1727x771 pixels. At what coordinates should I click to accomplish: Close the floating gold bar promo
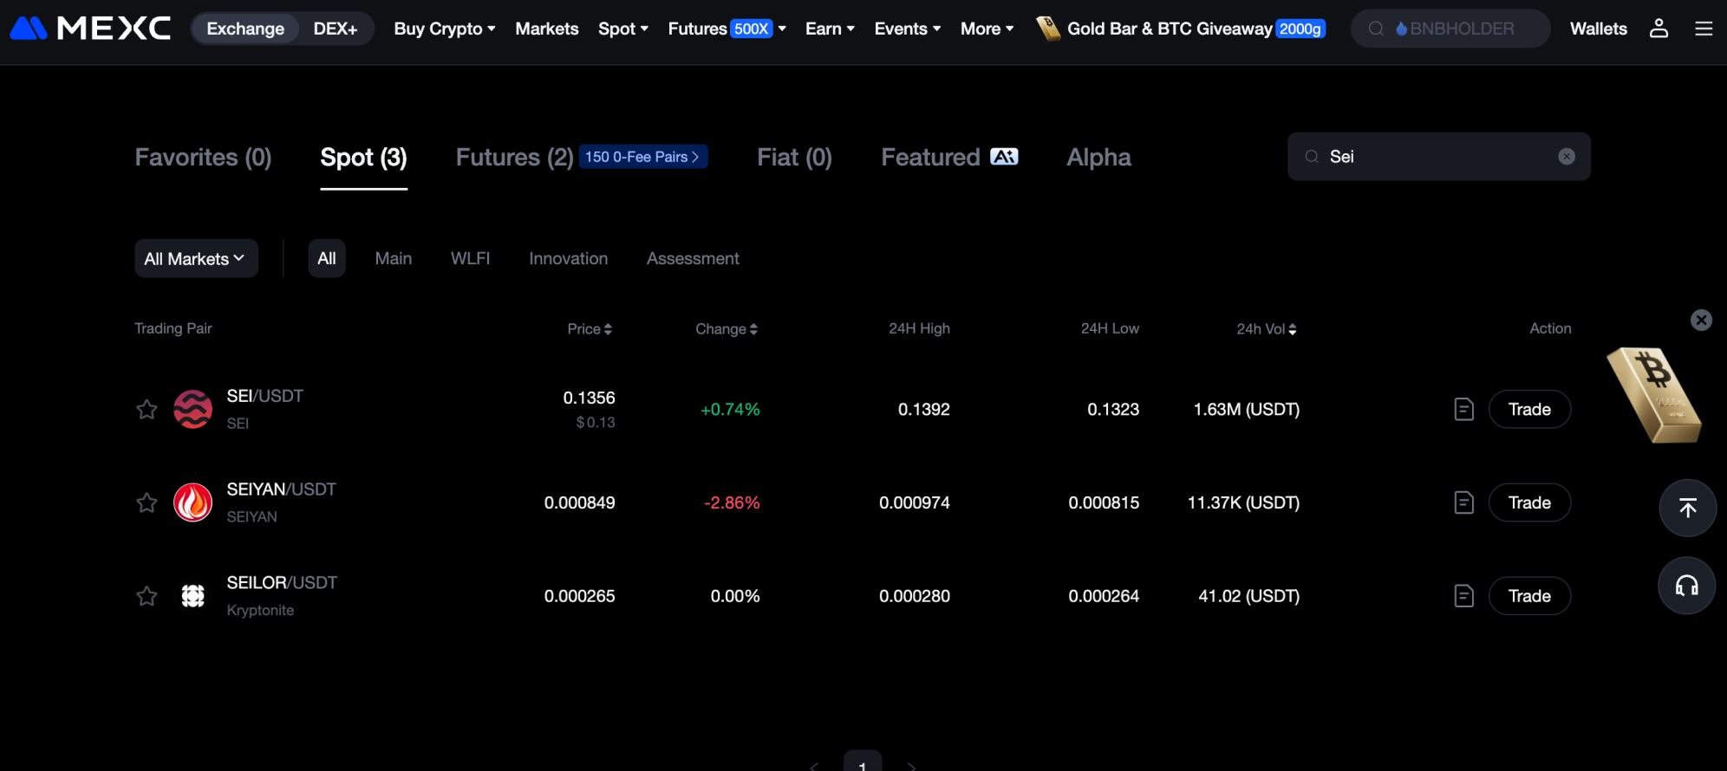1701,321
